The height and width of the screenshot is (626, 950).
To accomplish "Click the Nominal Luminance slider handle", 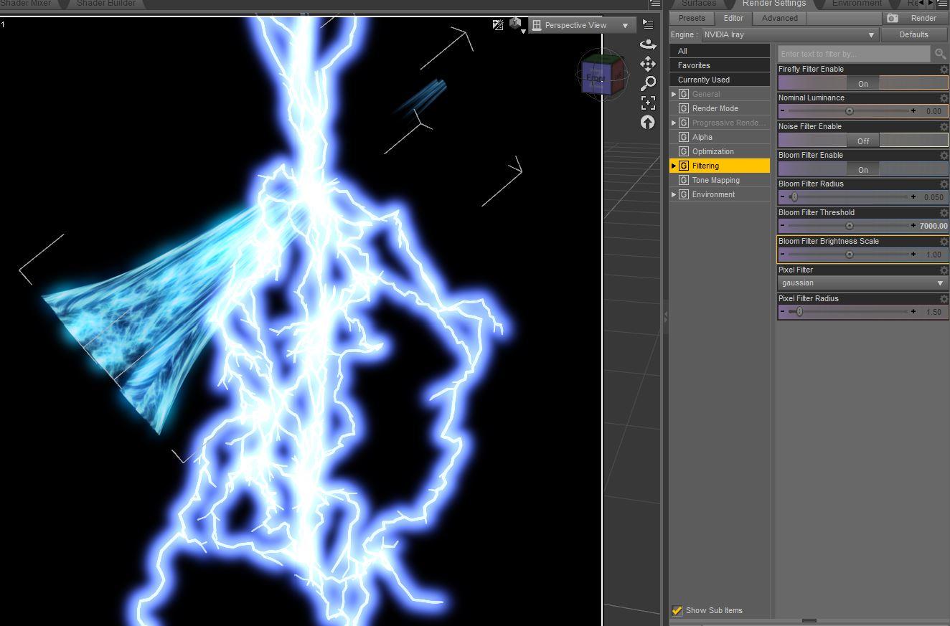I will pyautogui.click(x=850, y=111).
